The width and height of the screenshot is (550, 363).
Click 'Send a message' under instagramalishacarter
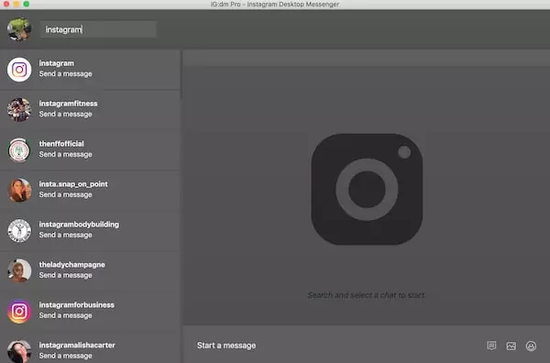click(x=66, y=356)
